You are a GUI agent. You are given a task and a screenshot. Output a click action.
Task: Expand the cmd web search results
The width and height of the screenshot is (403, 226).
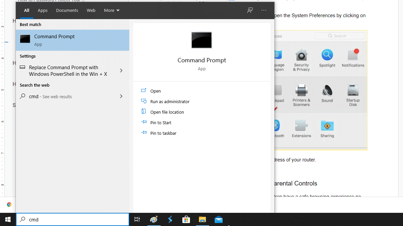point(121,96)
